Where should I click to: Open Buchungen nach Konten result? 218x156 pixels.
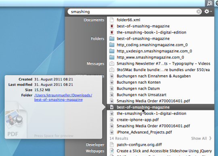(x=138, y=82)
